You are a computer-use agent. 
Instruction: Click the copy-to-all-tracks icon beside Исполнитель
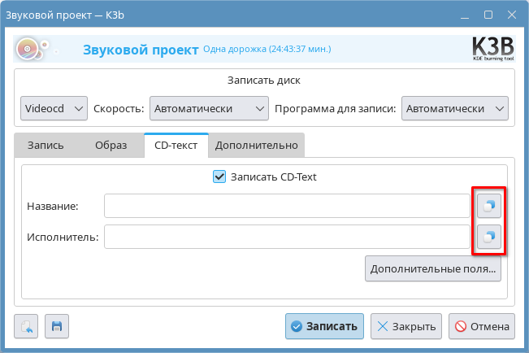pos(488,238)
